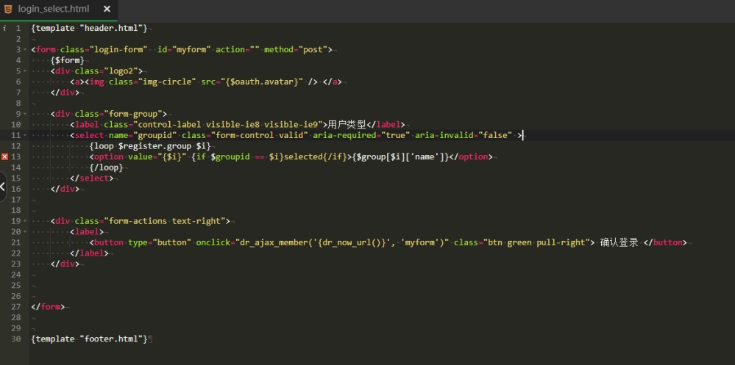Screen dimensions: 735x365
Task: Click the 用户类型 label text in code
Action: [x=347, y=125]
